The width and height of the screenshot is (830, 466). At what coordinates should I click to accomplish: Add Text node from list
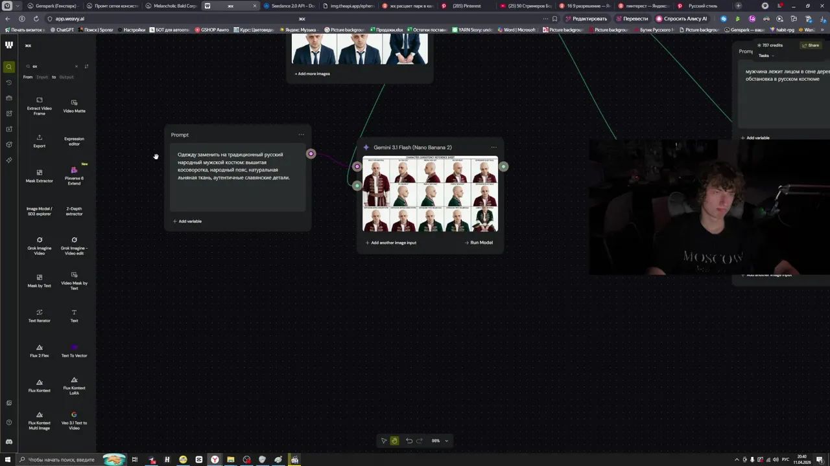(74, 316)
